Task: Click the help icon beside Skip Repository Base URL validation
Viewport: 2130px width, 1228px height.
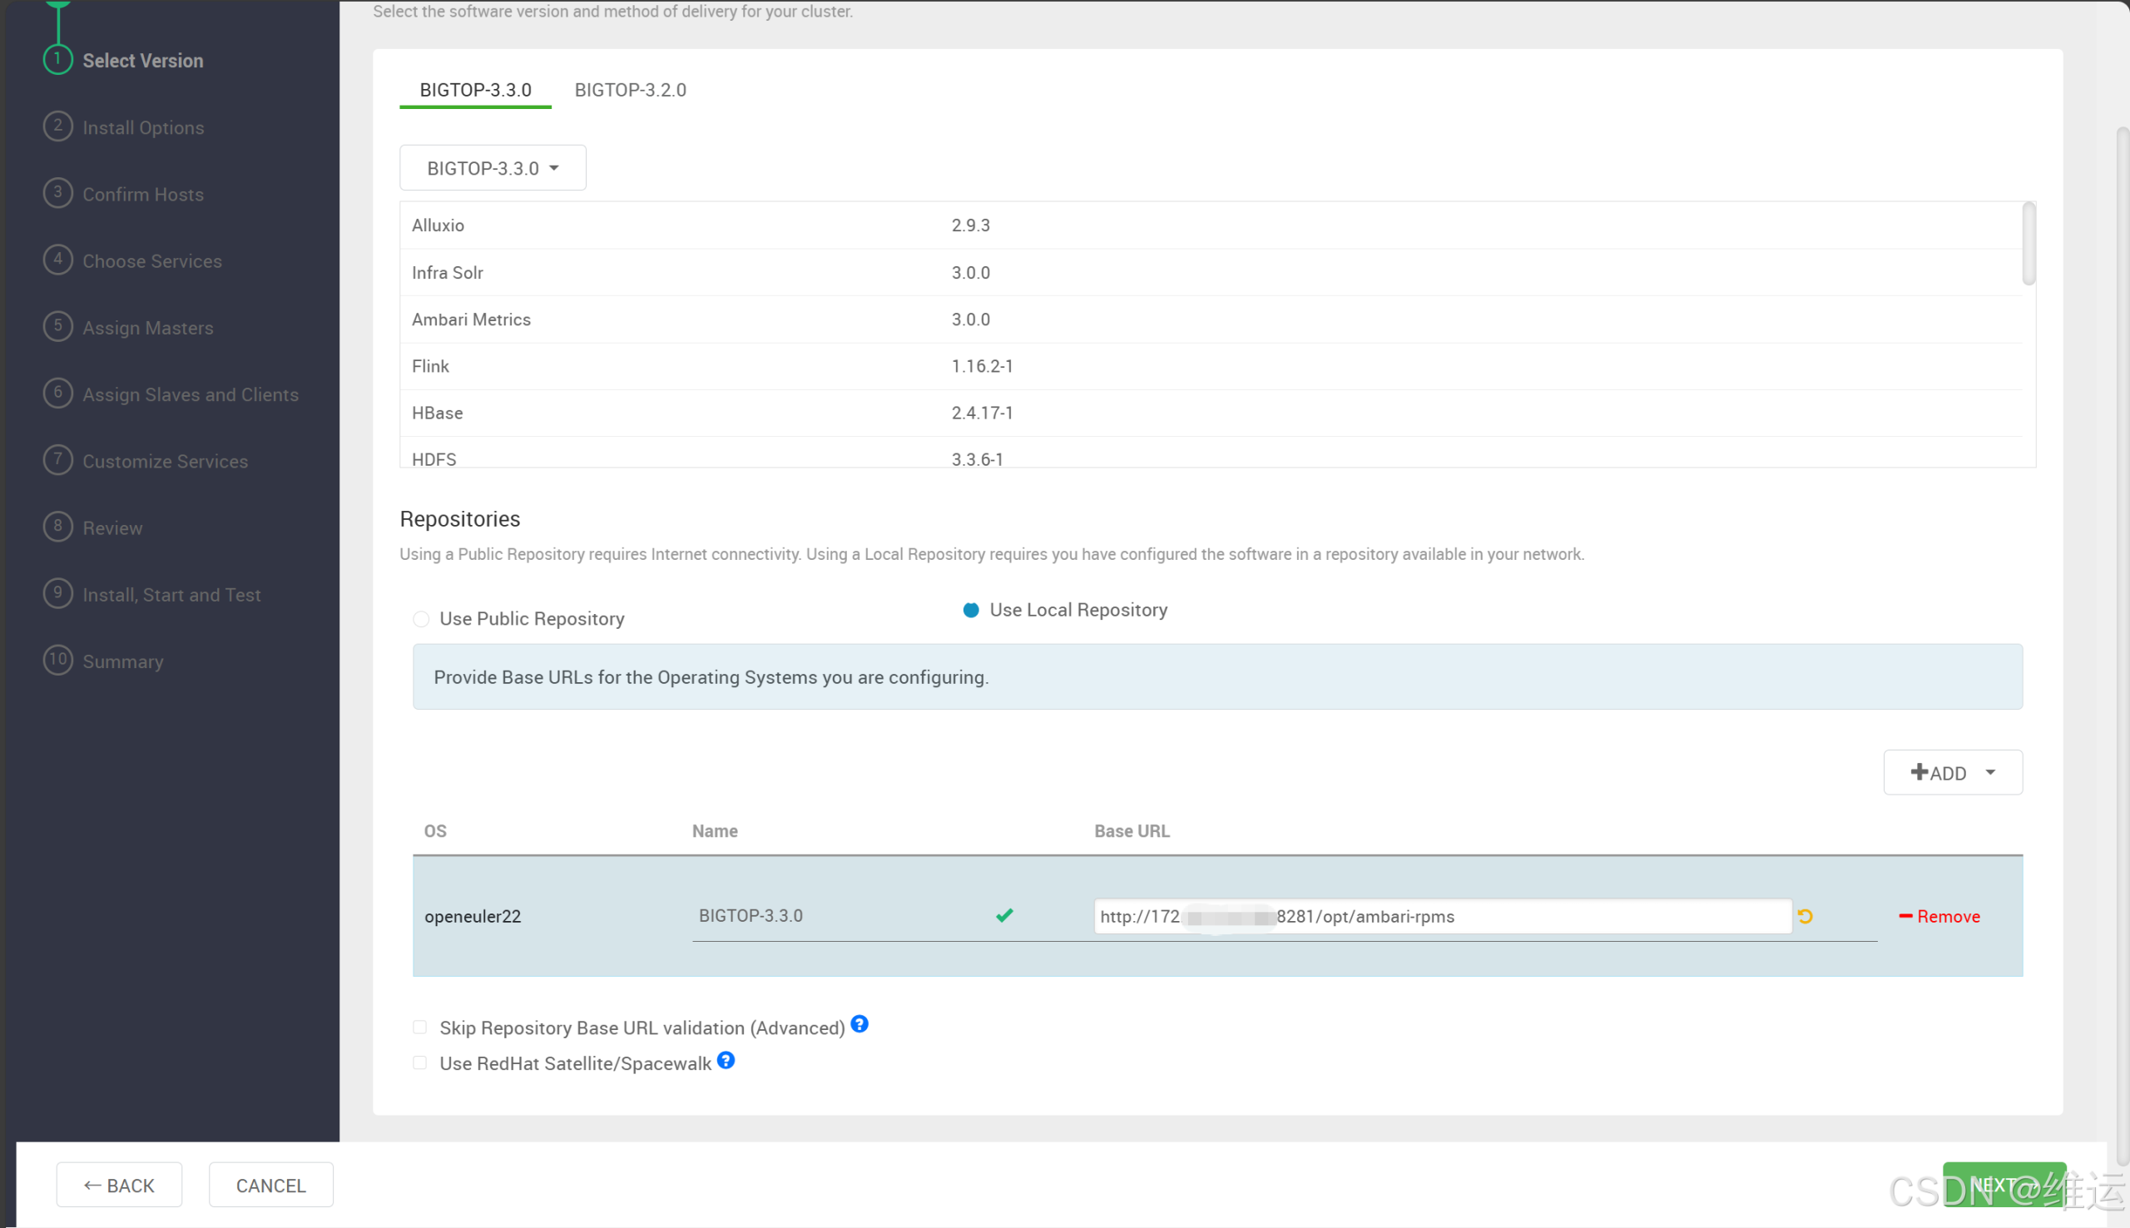Action: [x=859, y=1023]
